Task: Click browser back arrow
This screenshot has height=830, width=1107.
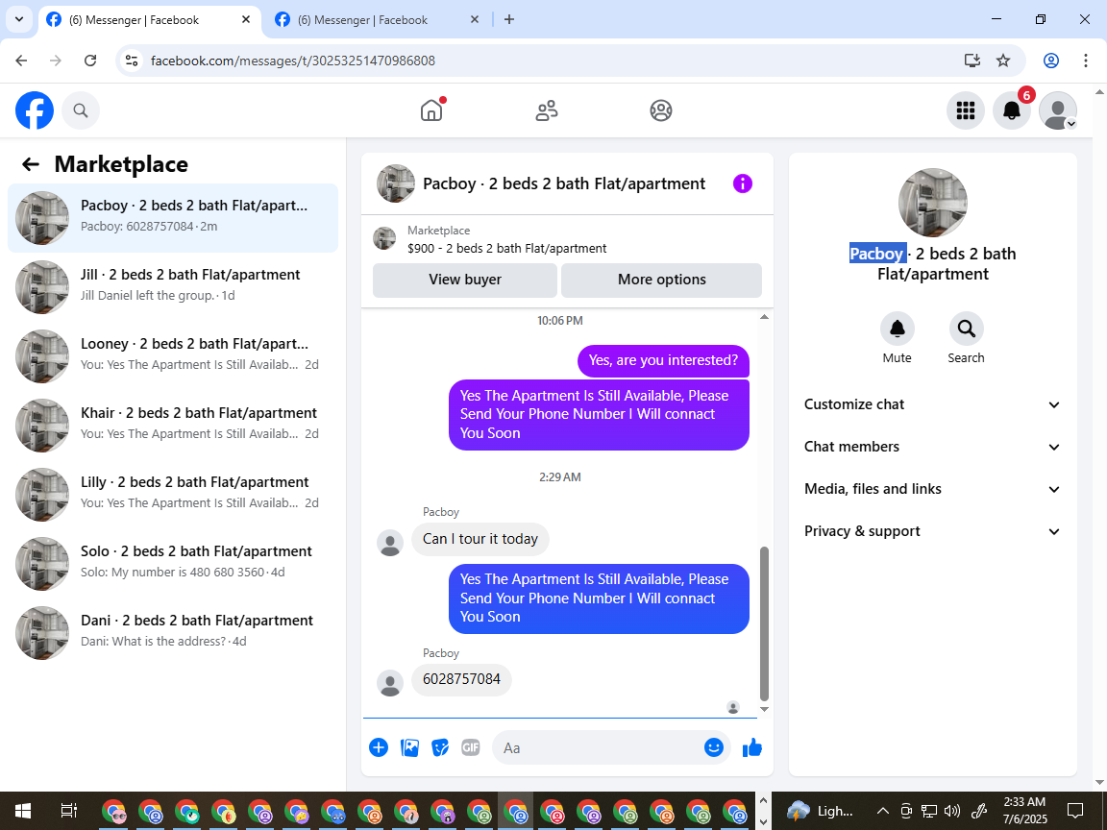Action: [21, 61]
